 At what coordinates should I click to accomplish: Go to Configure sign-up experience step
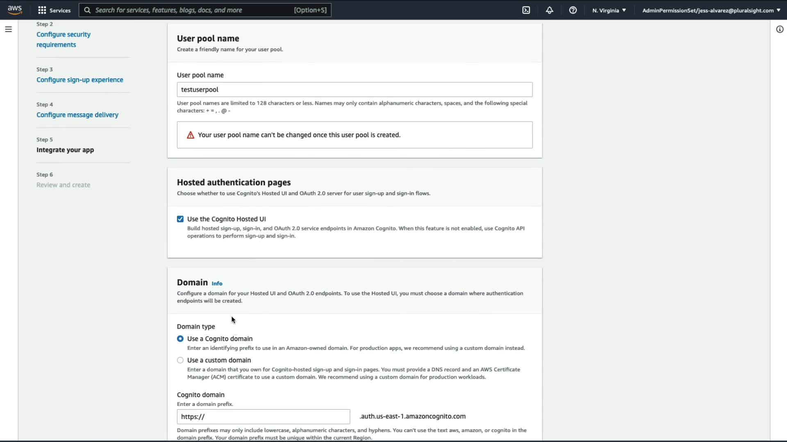point(80,80)
